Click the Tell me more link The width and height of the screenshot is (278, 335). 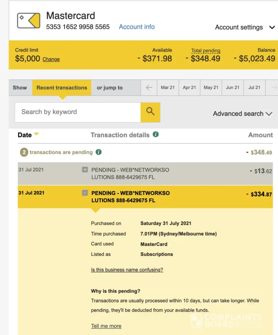point(106,326)
